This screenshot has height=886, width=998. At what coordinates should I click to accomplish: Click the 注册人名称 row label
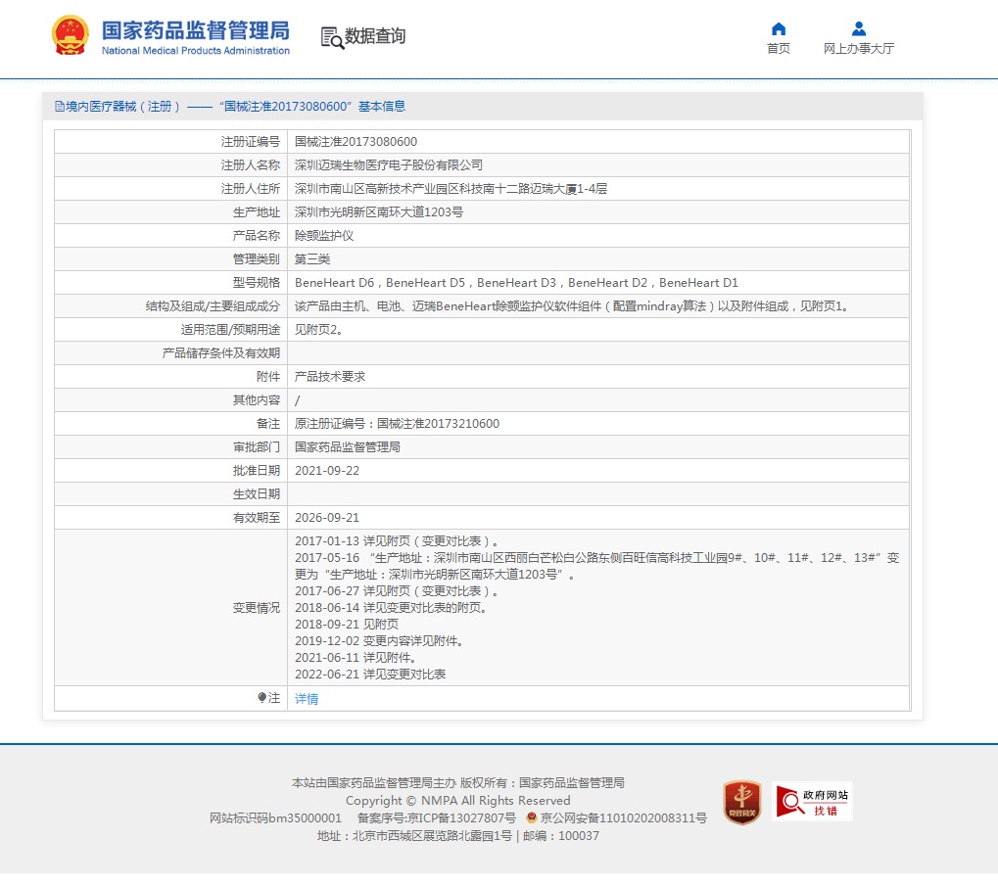250,165
